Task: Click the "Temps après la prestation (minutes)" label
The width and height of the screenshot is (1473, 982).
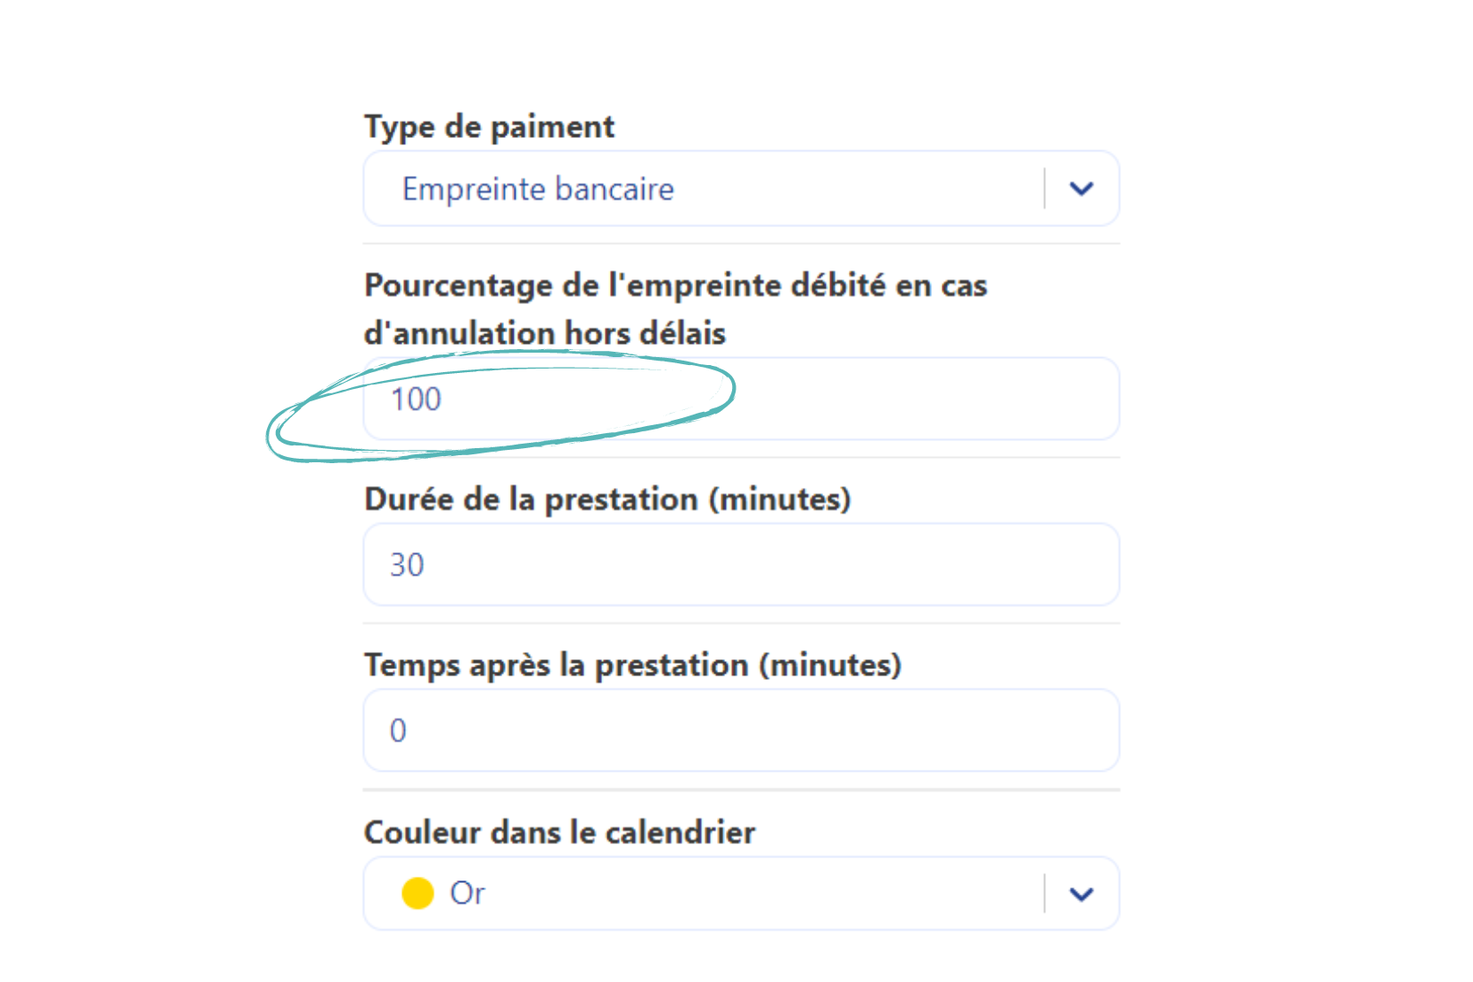Action: pos(632,665)
